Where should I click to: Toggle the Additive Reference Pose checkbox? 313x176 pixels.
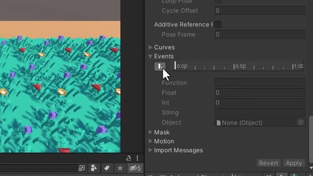(218, 24)
